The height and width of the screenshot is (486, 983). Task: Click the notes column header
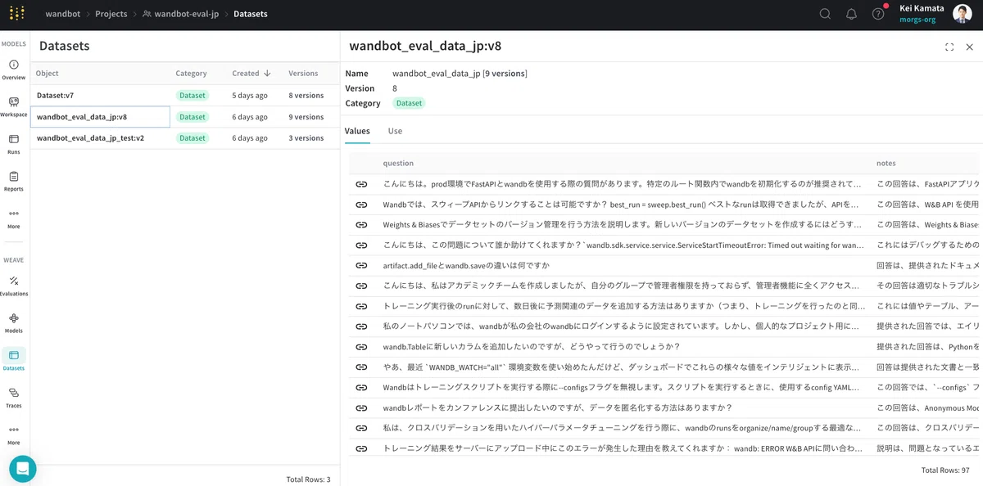coord(886,164)
